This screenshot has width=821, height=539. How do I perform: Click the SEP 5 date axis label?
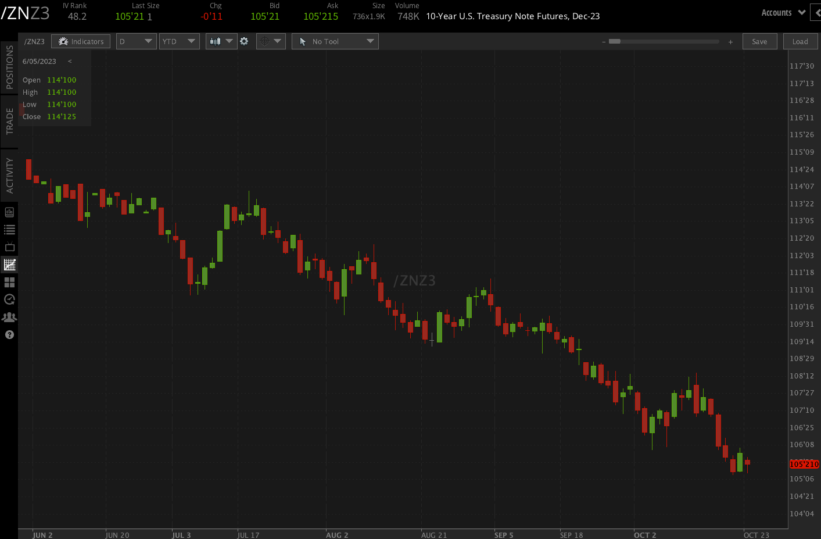pyautogui.click(x=504, y=535)
